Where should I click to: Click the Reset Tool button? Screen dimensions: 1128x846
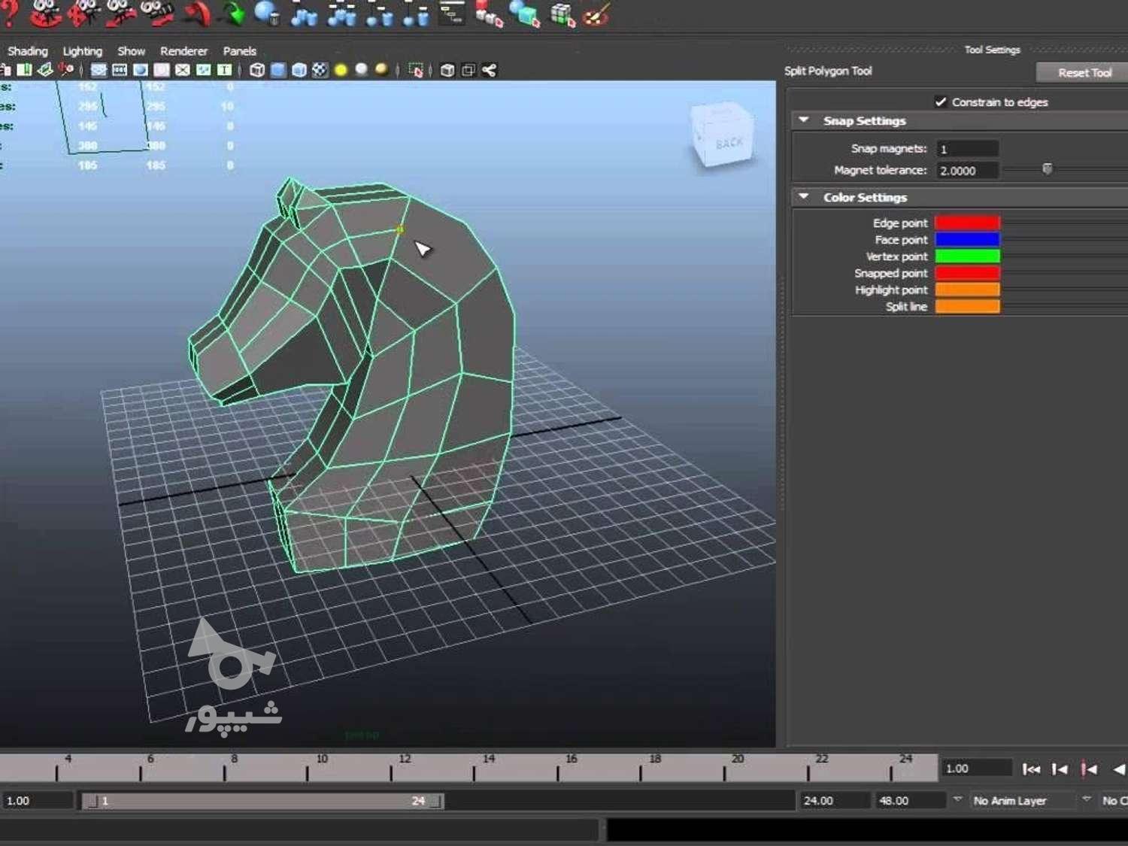coord(1084,72)
